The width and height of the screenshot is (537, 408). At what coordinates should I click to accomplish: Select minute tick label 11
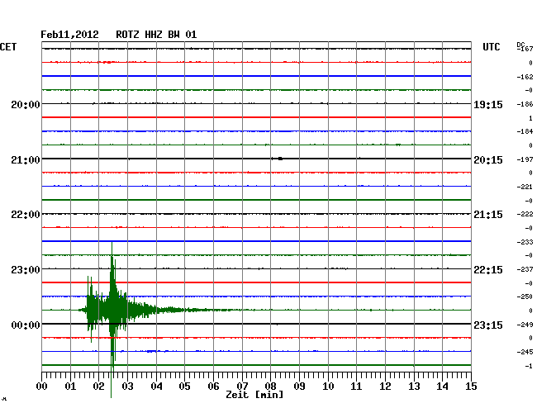coord(356,387)
